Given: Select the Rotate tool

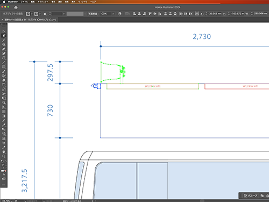Looking at the screenshot, I should (4, 85).
